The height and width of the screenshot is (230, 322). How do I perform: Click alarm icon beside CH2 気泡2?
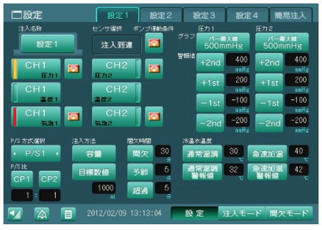pyautogui.click(x=154, y=117)
